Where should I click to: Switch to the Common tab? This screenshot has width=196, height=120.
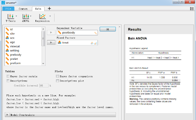[x=23, y=9]
